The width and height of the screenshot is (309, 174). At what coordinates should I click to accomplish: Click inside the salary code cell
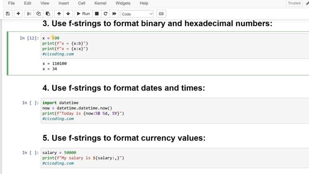pyautogui.click(x=175, y=158)
